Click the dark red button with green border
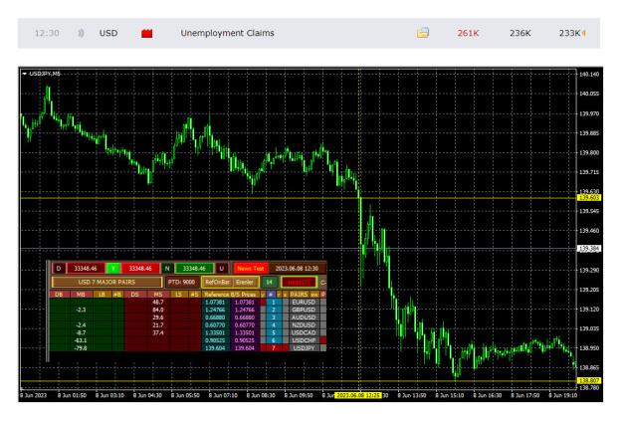This screenshot has width=622, height=421. click(x=299, y=282)
